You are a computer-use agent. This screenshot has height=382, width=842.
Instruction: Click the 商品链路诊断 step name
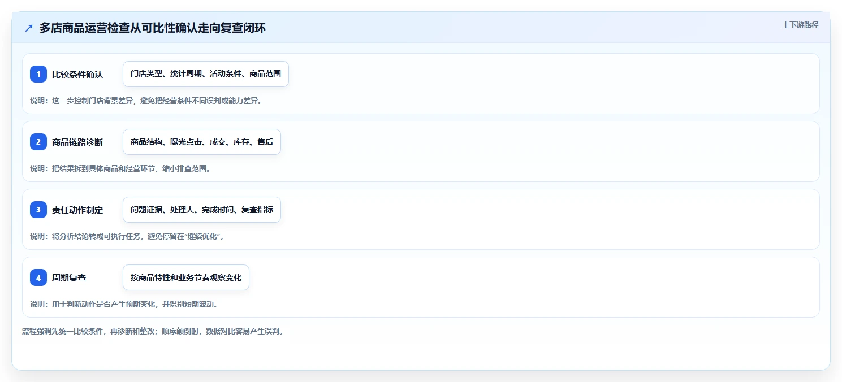(x=77, y=142)
